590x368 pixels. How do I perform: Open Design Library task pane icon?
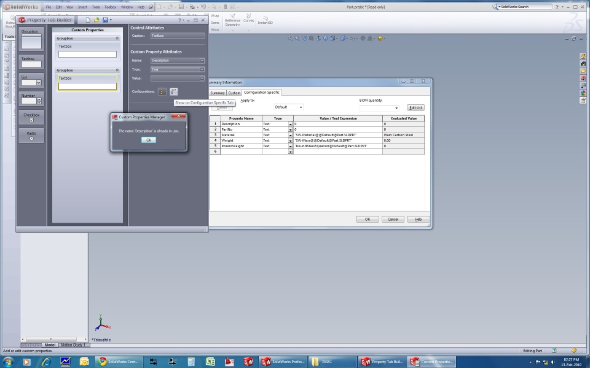click(x=583, y=63)
